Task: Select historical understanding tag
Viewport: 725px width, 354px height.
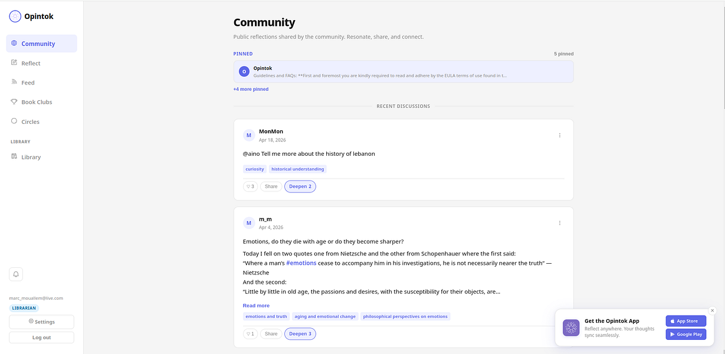Action: point(297,169)
